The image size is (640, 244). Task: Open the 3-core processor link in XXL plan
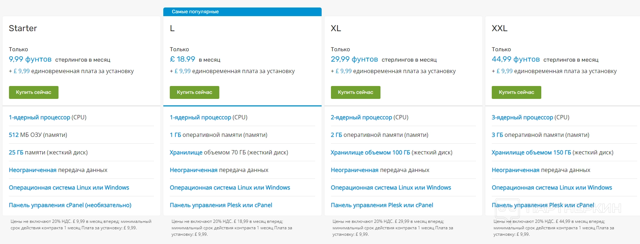pos(522,118)
